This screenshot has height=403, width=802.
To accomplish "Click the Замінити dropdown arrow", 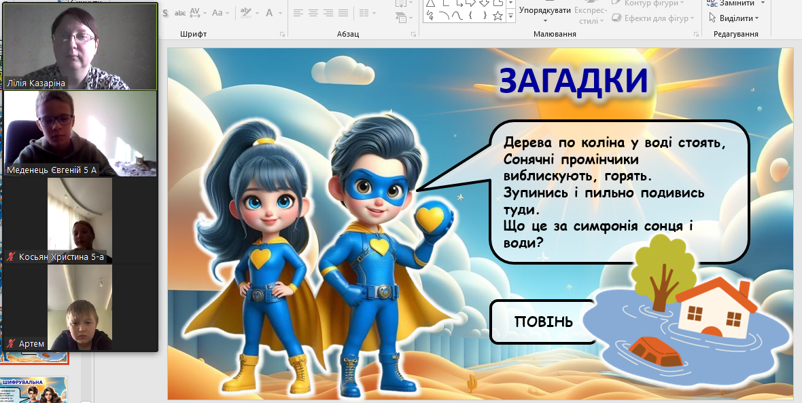I will (x=763, y=3).
